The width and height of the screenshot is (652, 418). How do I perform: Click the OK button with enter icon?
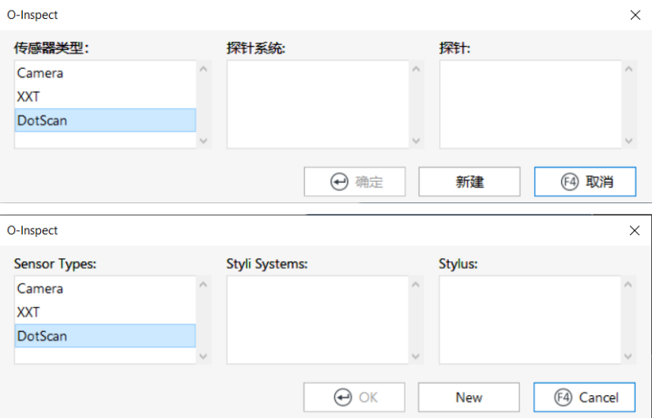(x=355, y=398)
